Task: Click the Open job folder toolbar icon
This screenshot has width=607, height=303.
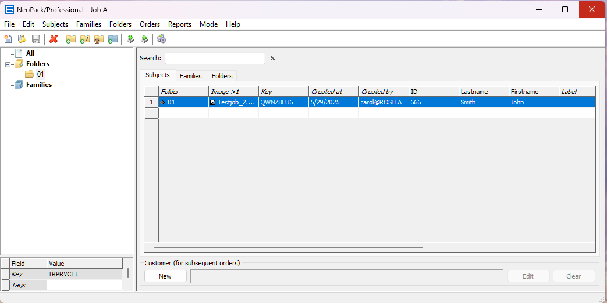Action: coord(22,38)
